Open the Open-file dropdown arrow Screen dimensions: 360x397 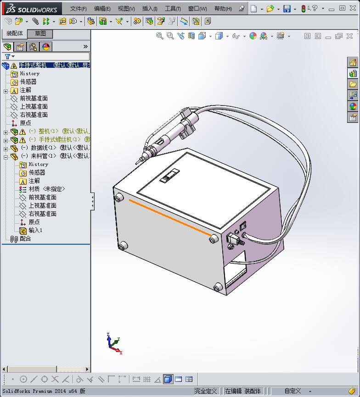278,9
